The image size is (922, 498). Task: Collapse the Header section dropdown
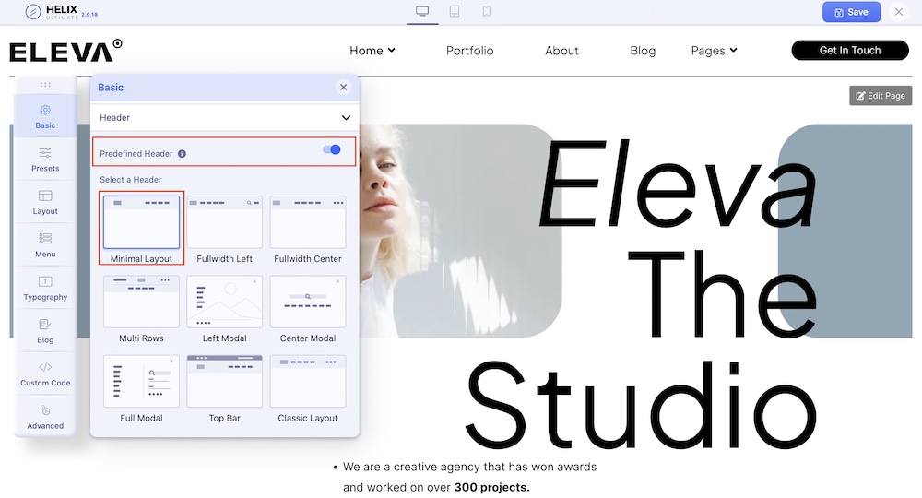click(x=346, y=118)
